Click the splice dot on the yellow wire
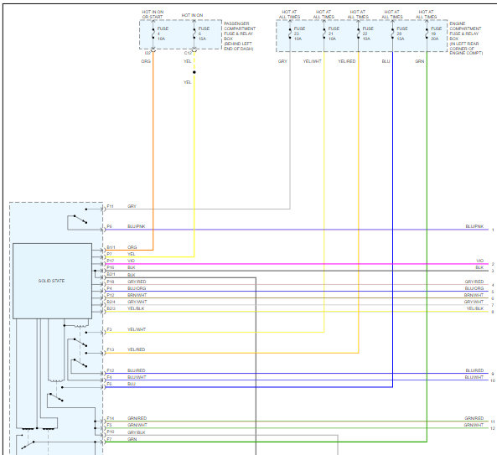497x455 pixels. (x=194, y=72)
